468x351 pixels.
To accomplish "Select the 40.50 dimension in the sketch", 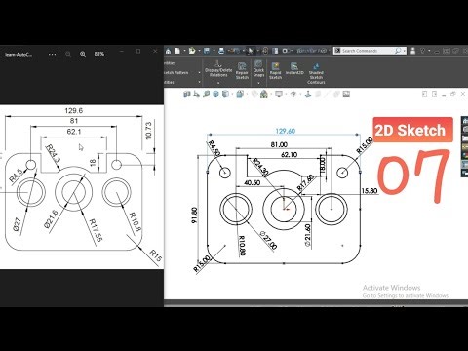I will [x=252, y=182].
